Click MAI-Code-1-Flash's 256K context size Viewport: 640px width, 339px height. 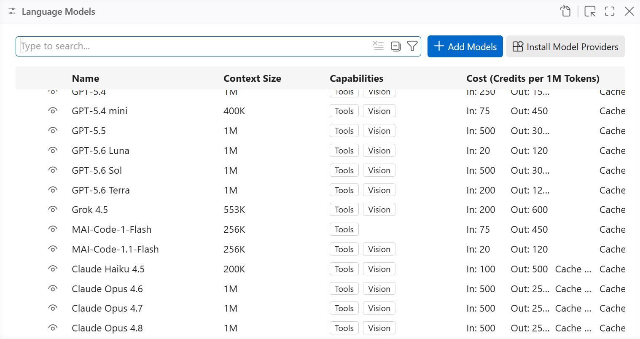tap(234, 229)
